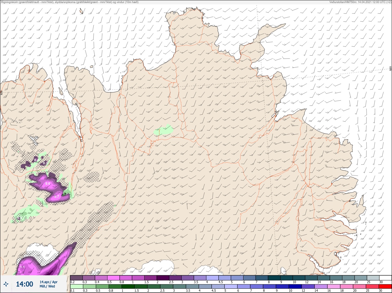Click the dark teal 9 swatch in upper legend
Screen dimensions: 392x293
286,278
